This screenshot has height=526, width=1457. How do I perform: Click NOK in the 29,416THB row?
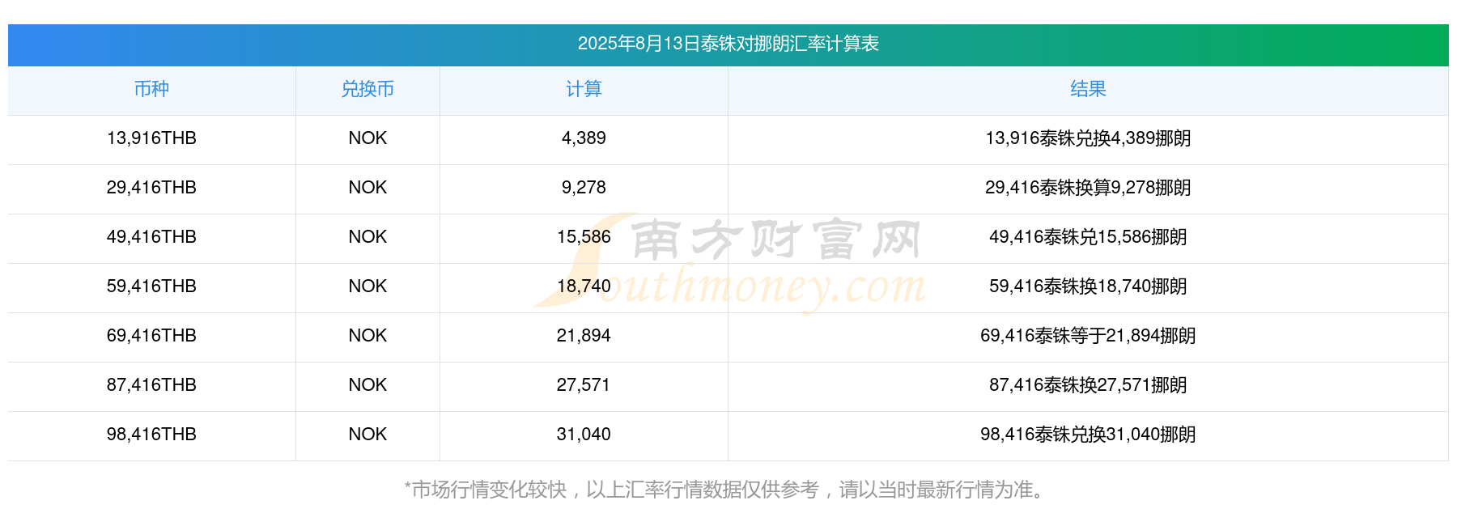[367, 188]
